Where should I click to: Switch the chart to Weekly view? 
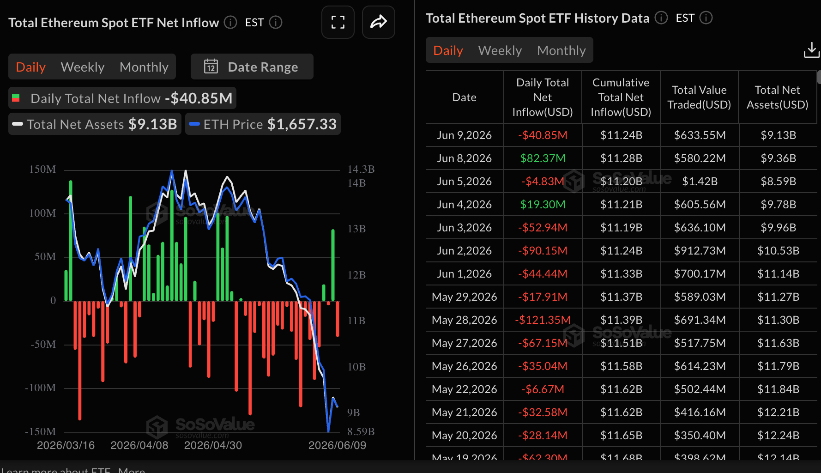click(x=83, y=67)
